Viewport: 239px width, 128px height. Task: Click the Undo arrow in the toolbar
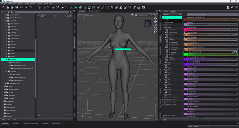[30, 7]
